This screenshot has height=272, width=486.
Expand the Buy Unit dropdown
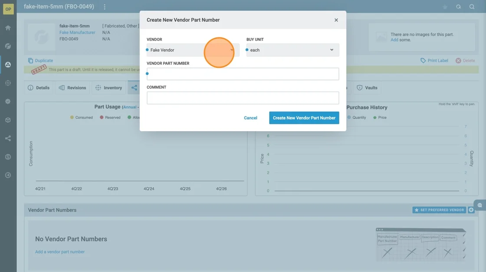[292, 50]
